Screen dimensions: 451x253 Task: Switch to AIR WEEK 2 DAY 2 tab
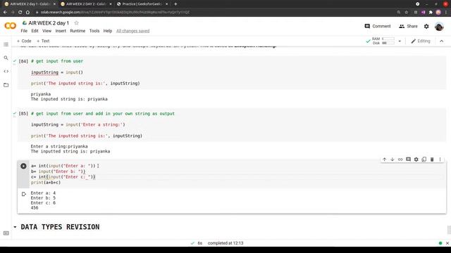click(85, 4)
